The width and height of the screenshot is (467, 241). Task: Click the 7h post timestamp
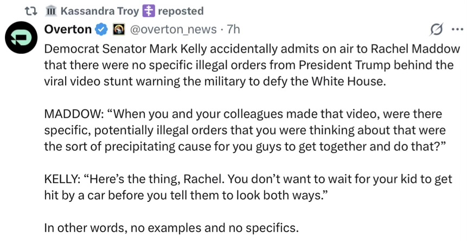coord(233,28)
